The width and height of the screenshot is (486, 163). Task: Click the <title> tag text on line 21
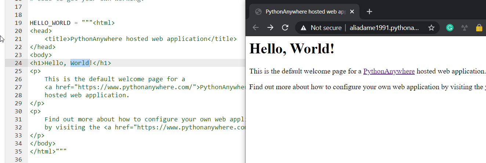click(57, 39)
